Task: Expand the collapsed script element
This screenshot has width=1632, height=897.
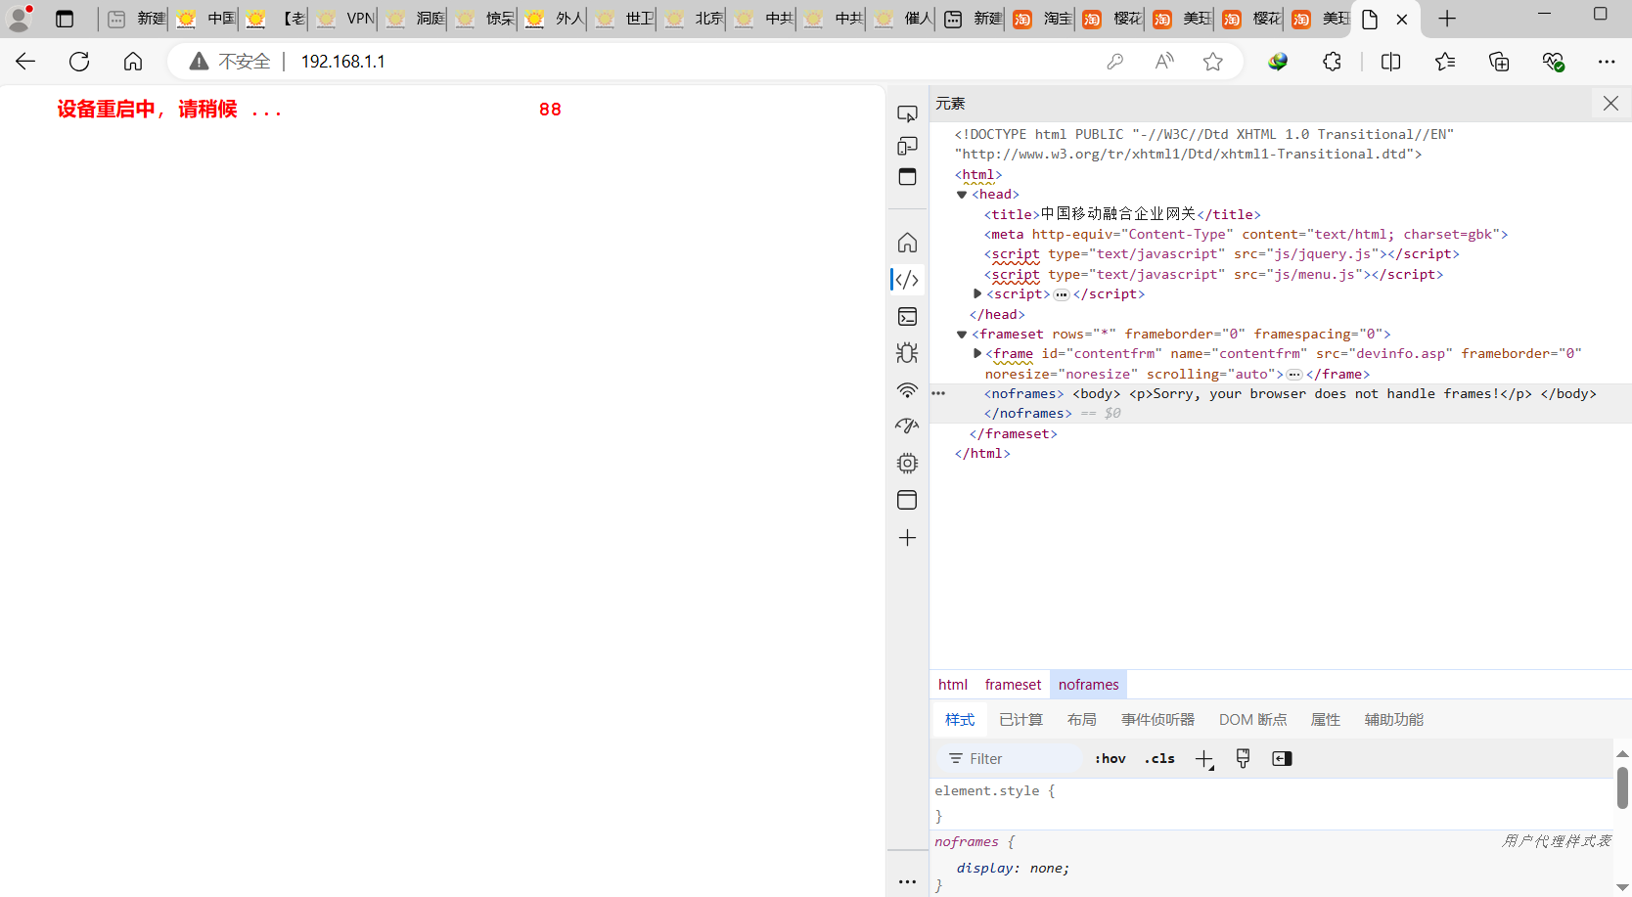Action: [977, 293]
